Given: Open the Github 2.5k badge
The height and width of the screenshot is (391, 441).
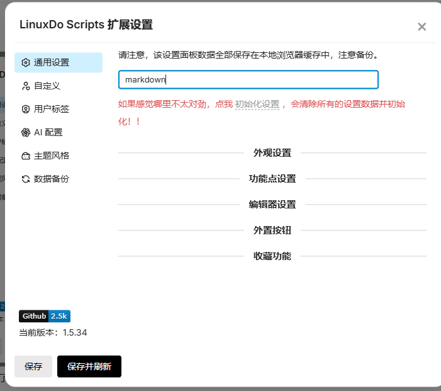Looking at the screenshot, I should click(x=45, y=316).
